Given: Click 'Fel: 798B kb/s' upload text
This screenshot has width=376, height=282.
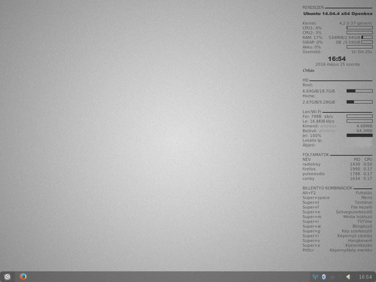Looking at the screenshot, I should [x=317, y=117].
